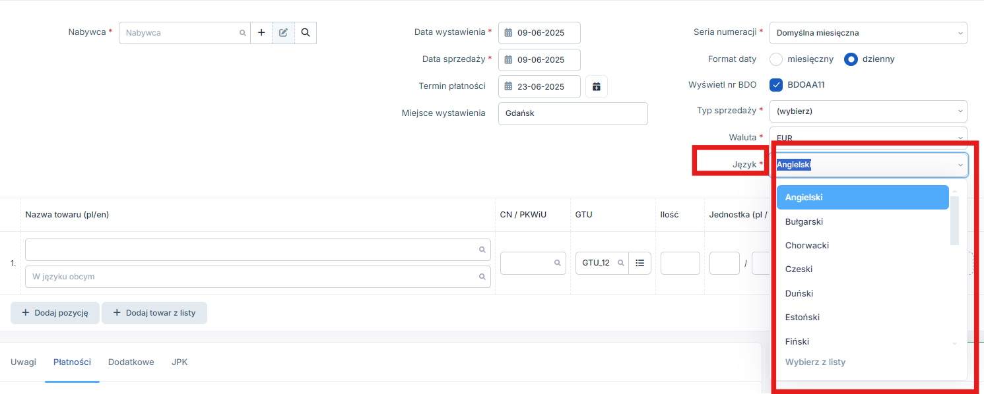984x394 pixels.
Task: Click the Data sprzedaży date field
Action: [539, 59]
